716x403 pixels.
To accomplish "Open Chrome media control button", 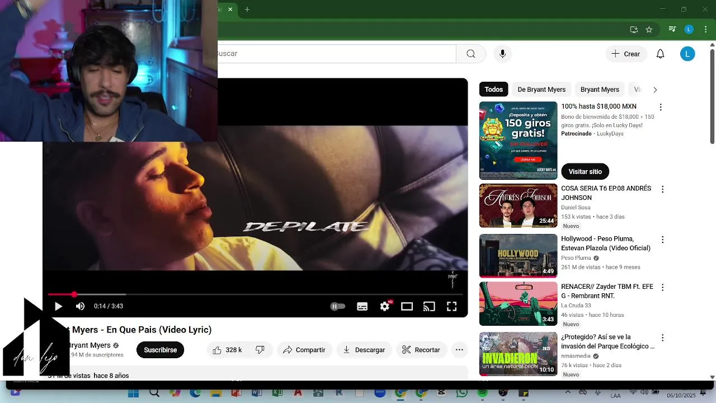I will (672, 30).
